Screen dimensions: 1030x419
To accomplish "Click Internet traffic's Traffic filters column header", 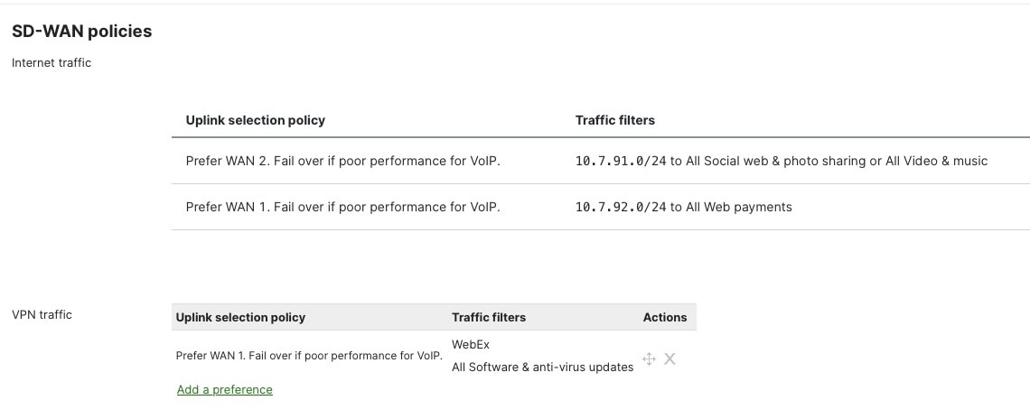I will tap(614, 119).
